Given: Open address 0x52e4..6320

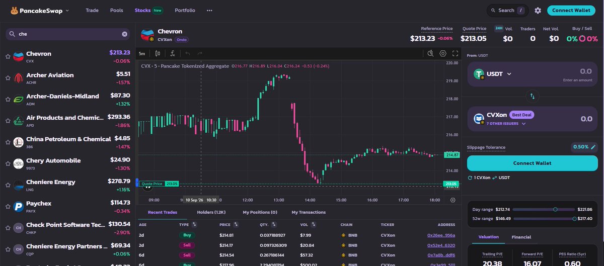Looking at the screenshot, I should [x=441, y=245].
